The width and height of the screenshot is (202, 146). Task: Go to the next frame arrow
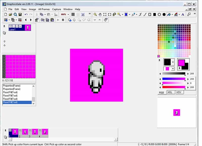31,20
